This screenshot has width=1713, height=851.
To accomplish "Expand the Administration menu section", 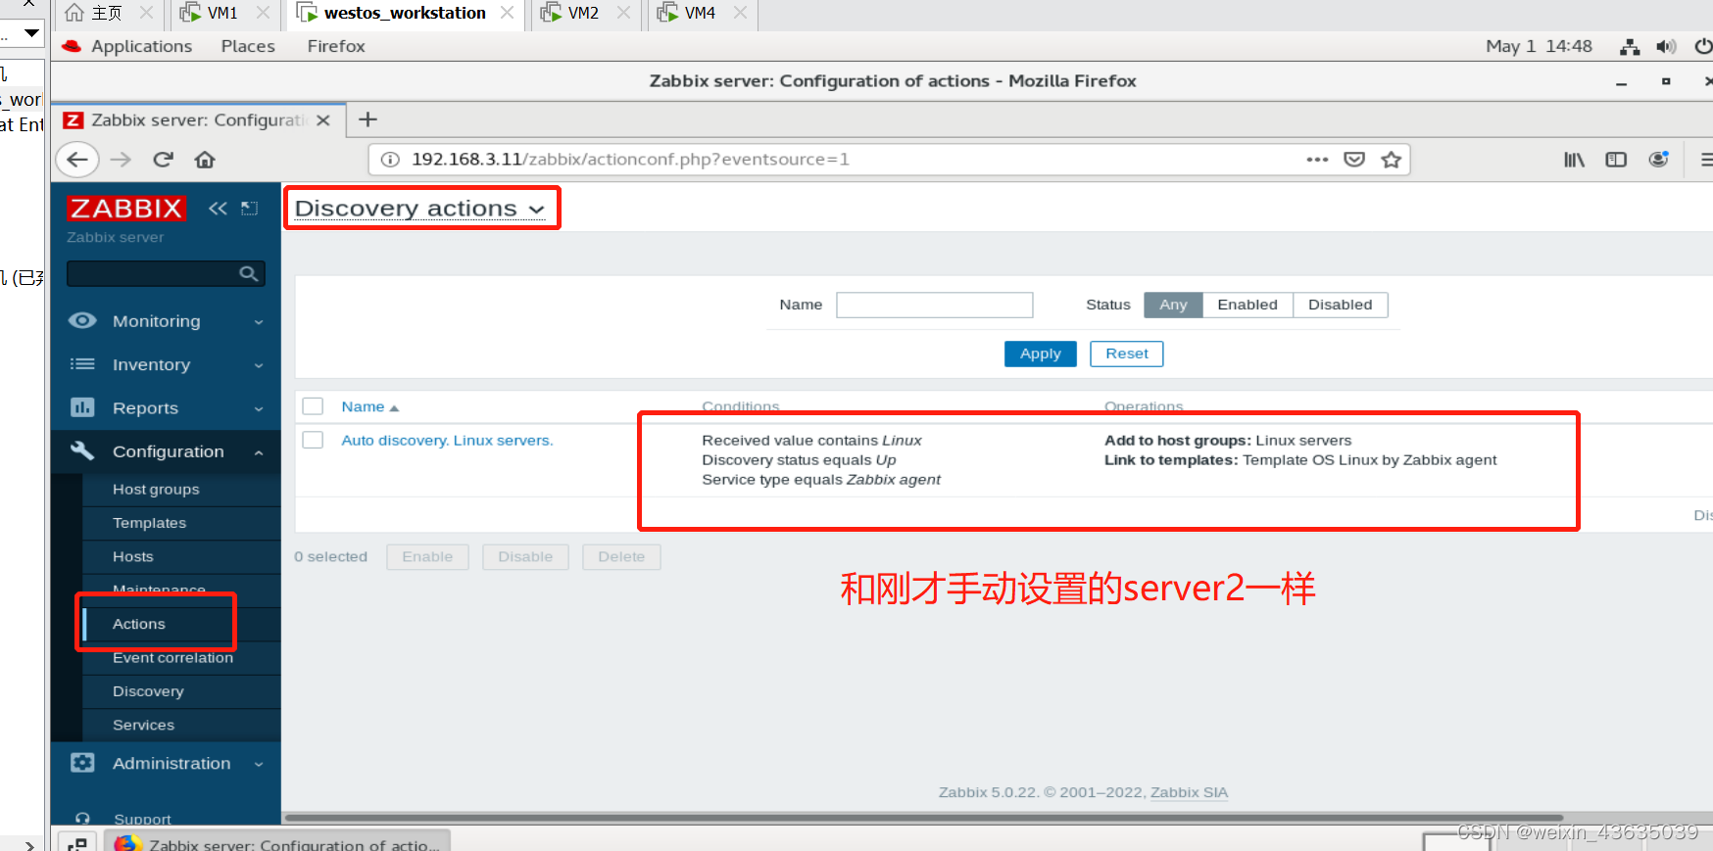I will pos(166,763).
